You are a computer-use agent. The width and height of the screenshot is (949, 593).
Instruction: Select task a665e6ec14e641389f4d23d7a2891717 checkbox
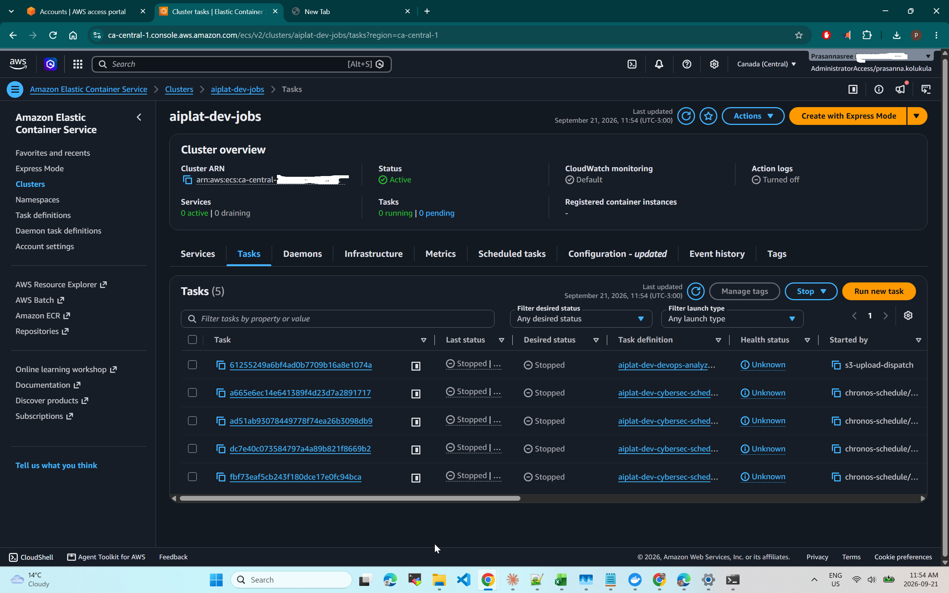192,392
